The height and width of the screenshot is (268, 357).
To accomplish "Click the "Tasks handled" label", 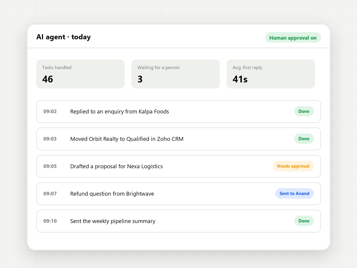I will [x=57, y=68].
